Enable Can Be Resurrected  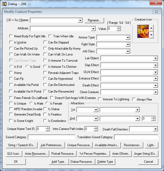(45, 91)
